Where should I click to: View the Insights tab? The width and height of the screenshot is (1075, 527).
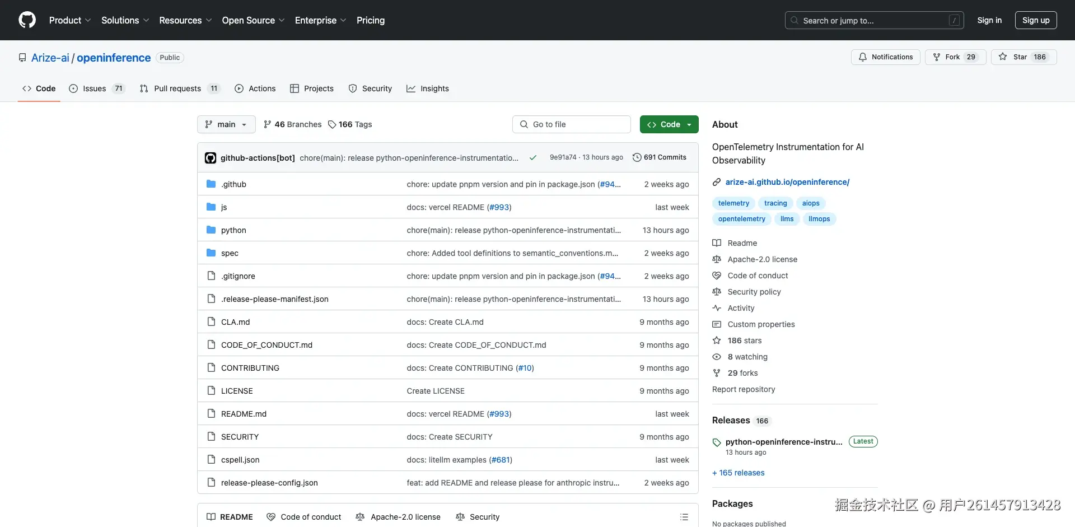click(428, 88)
